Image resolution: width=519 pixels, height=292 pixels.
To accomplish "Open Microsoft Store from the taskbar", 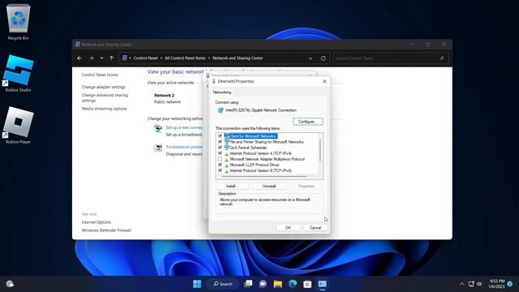I will tap(307, 284).
